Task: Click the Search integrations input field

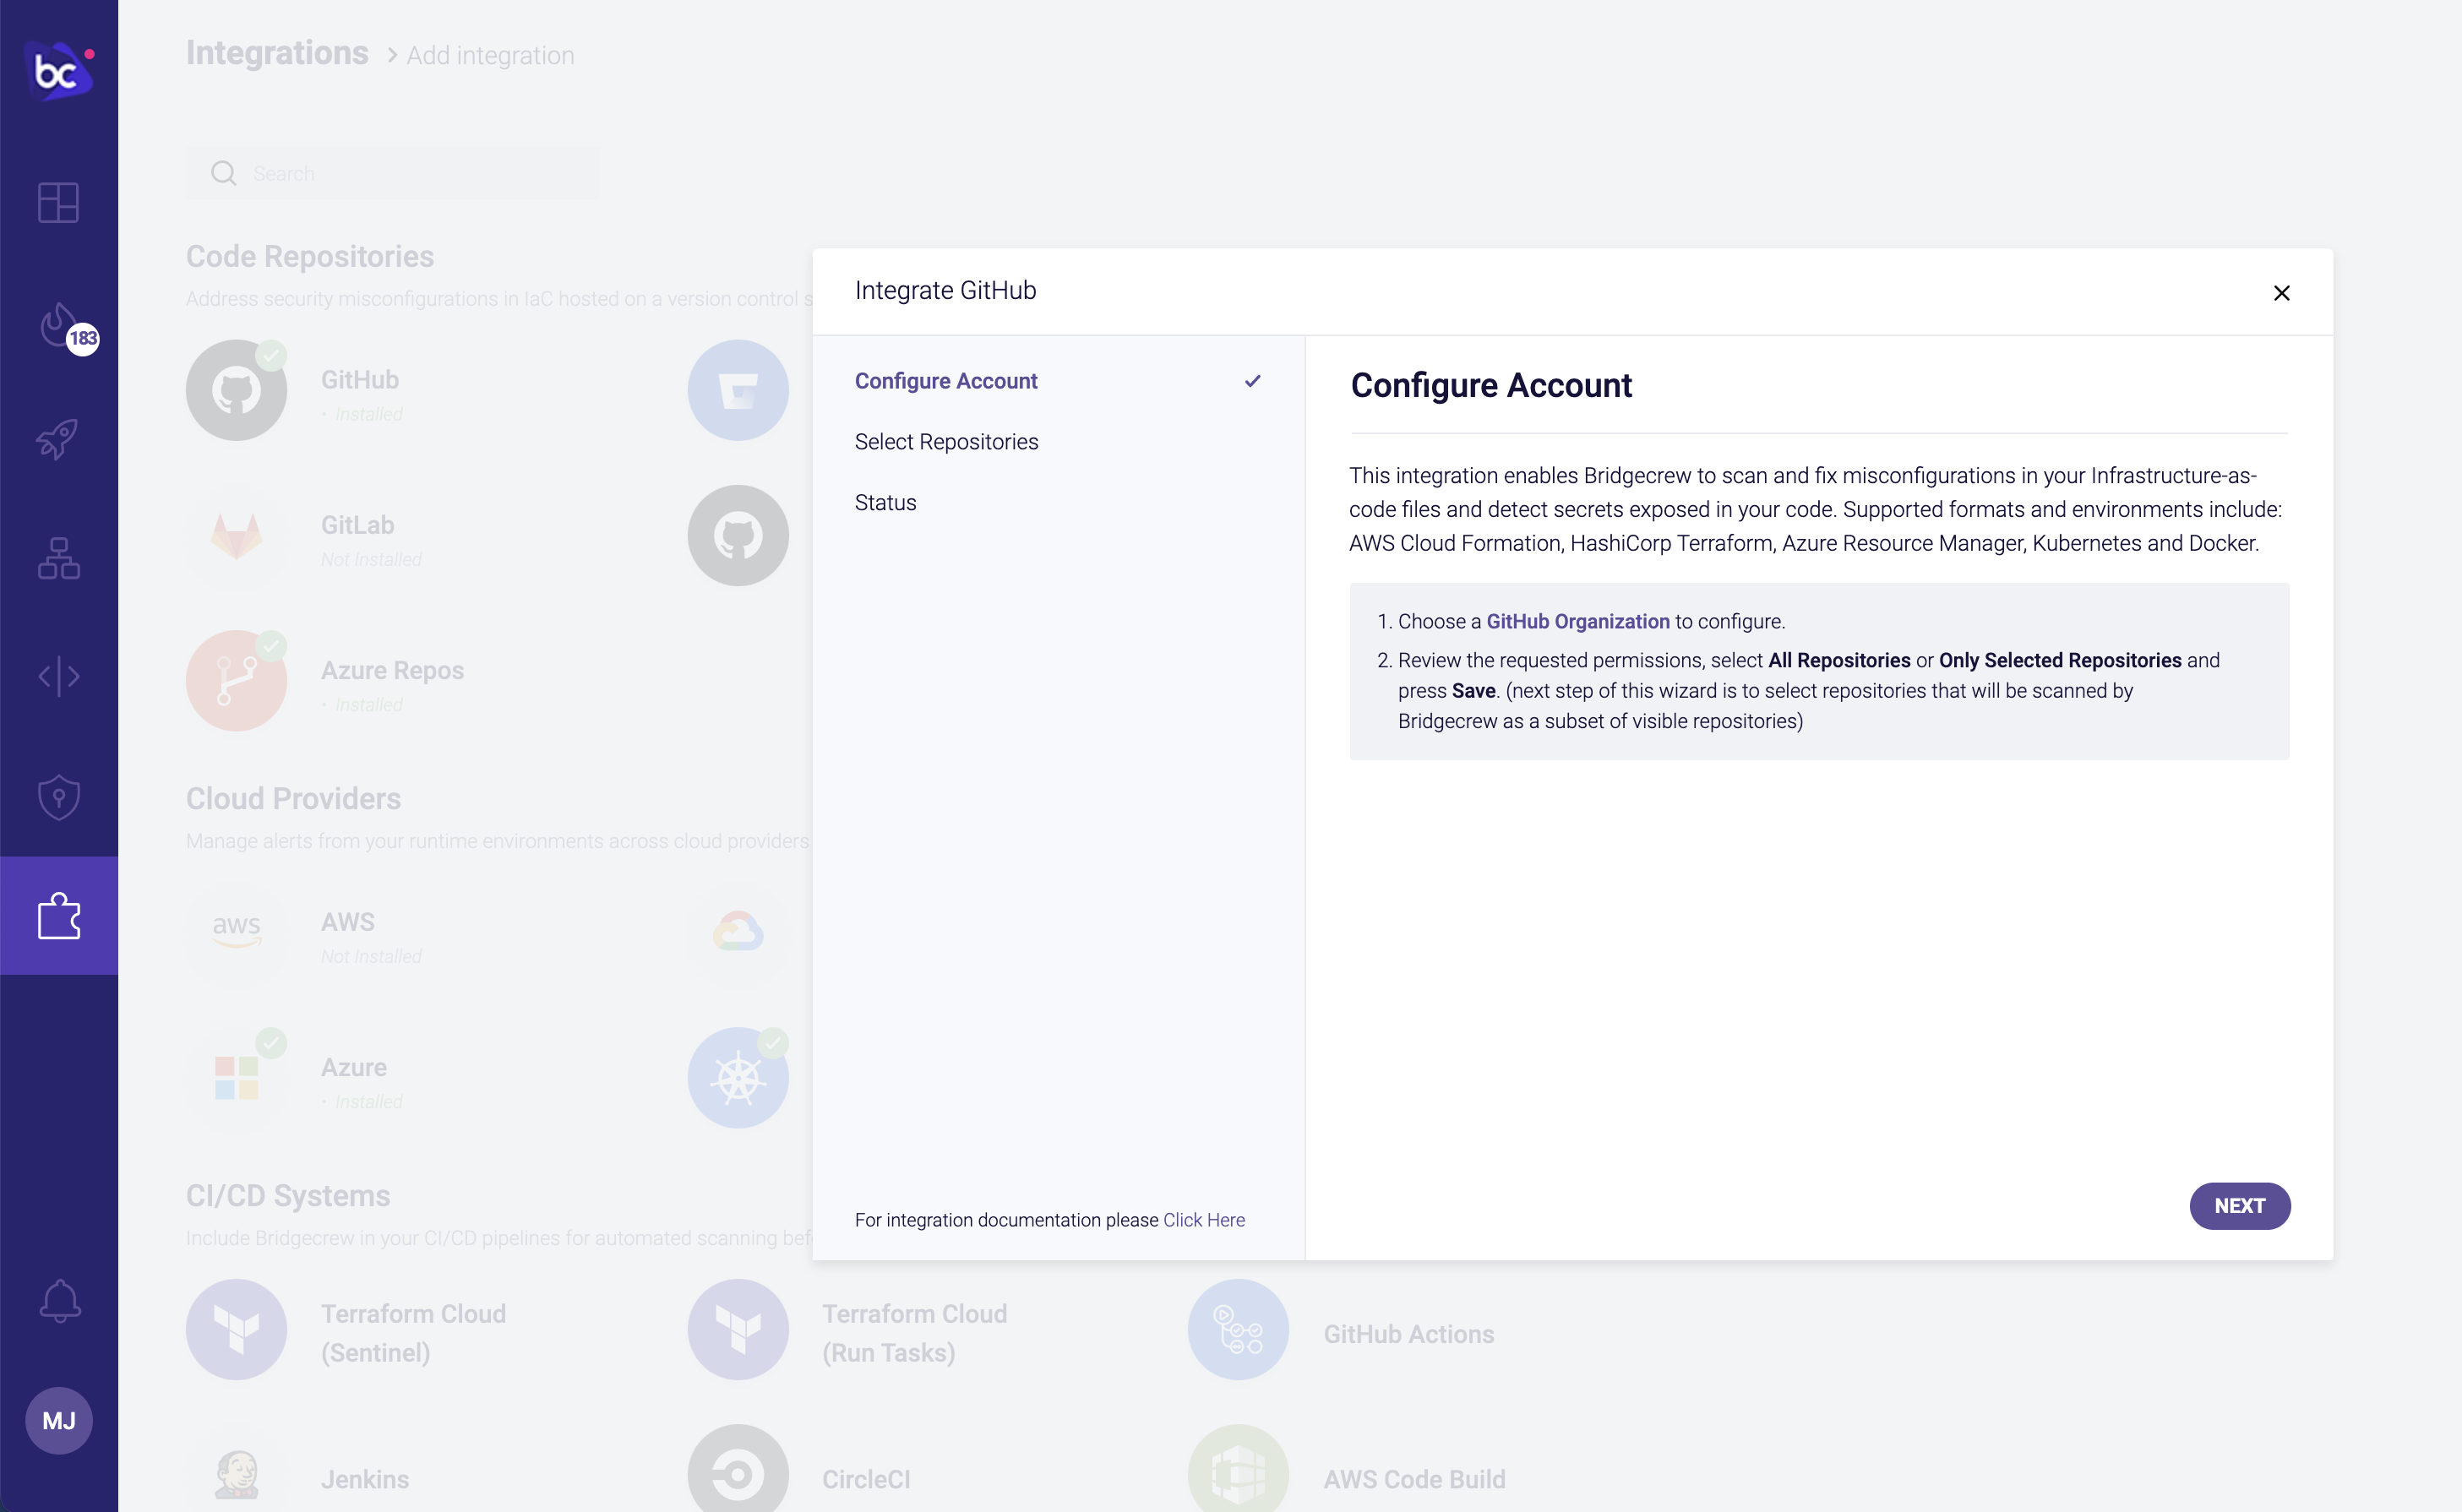Action: (393, 174)
